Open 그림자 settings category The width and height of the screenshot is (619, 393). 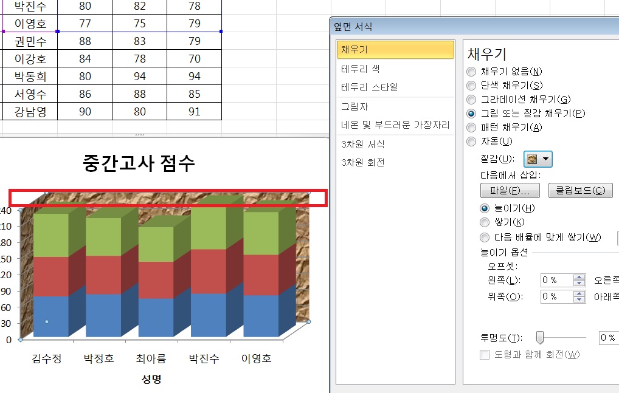[x=354, y=107]
